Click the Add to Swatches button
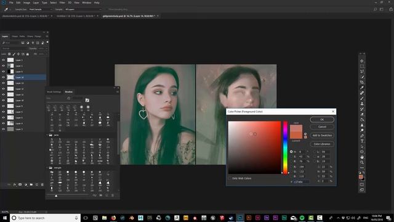Image resolution: width=394 pixels, height=222 pixels. (x=322, y=136)
